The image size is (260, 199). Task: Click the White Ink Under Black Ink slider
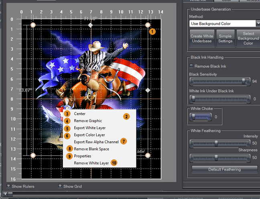point(220,99)
